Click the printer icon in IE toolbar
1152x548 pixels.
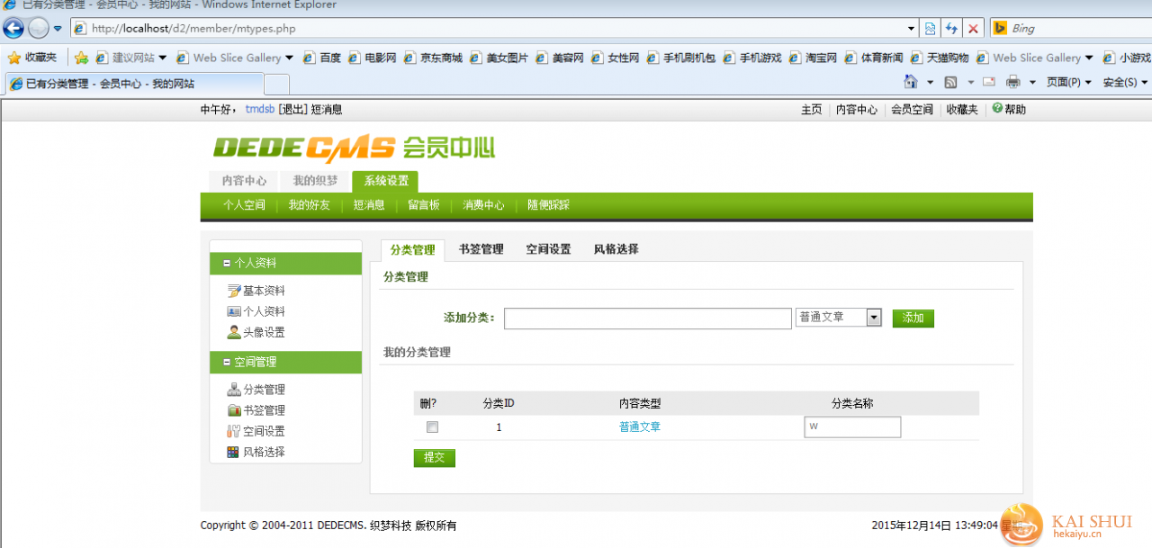click(x=1012, y=82)
